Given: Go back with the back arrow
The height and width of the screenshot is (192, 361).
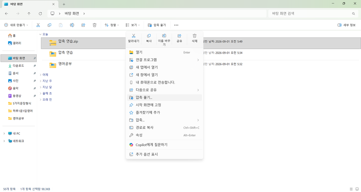Looking at the screenshot, I should 6,14.
